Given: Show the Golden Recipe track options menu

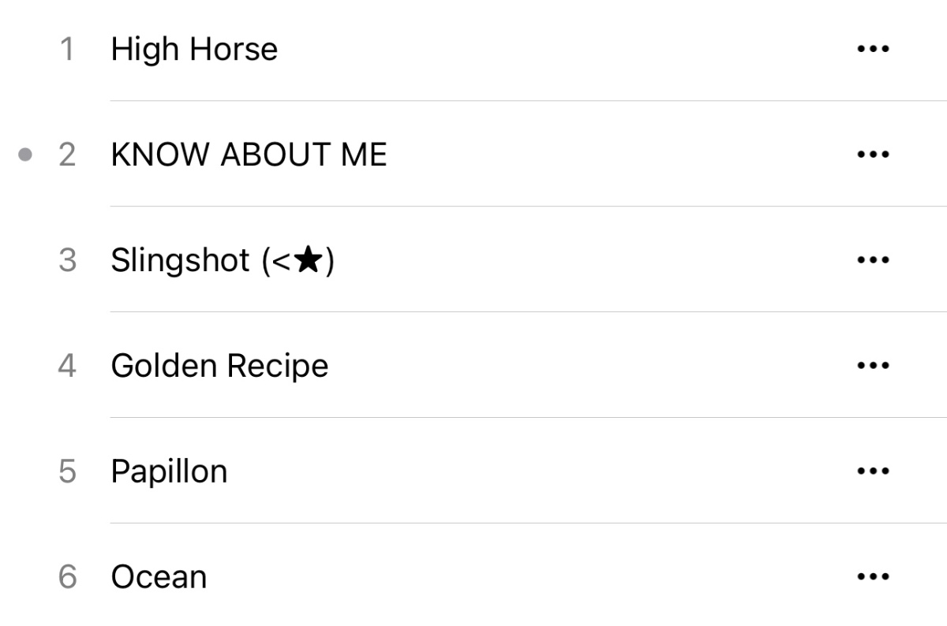Looking at the screenshot, I should click(x=873, y=366).
